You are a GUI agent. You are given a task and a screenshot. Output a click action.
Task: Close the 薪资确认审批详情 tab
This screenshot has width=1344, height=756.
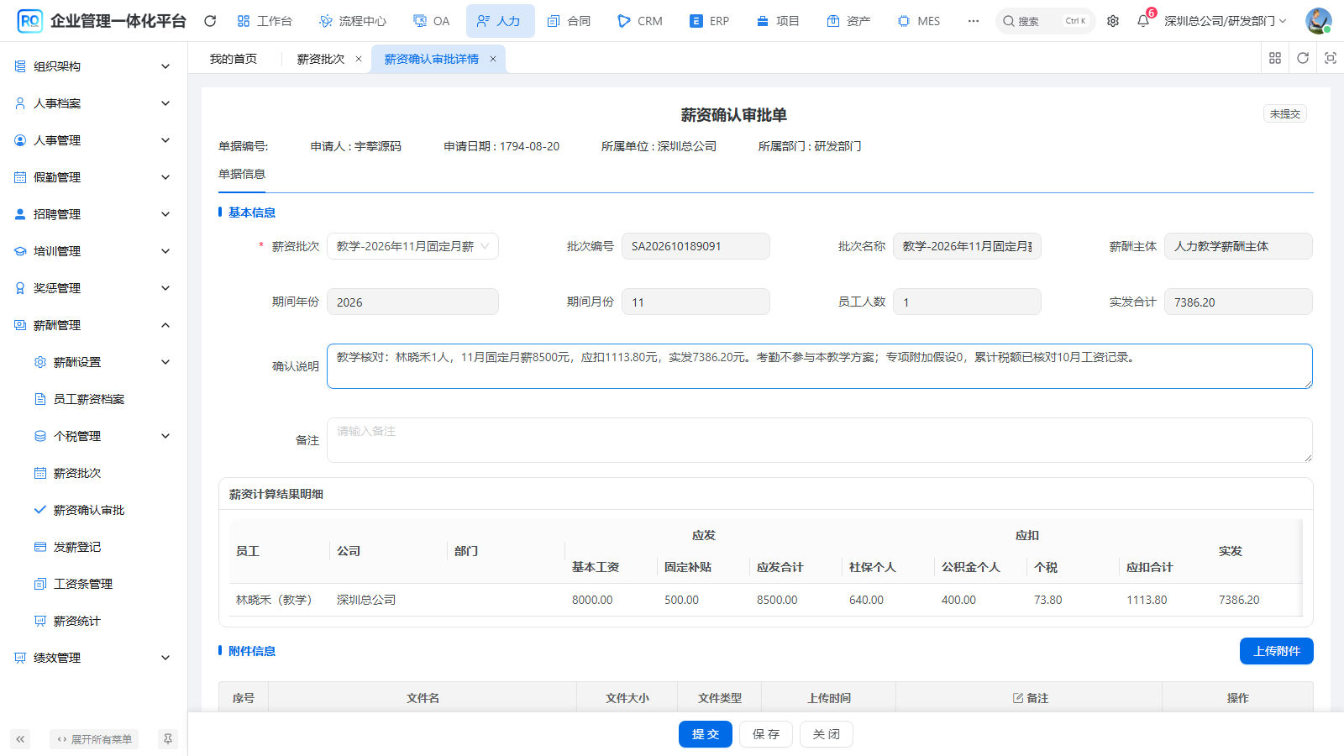[493, 59]
